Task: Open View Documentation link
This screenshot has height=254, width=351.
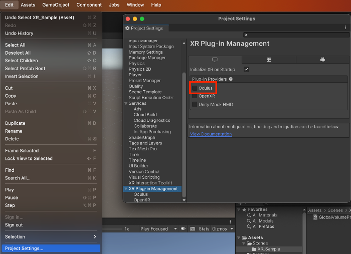Action: coord(211,134)
